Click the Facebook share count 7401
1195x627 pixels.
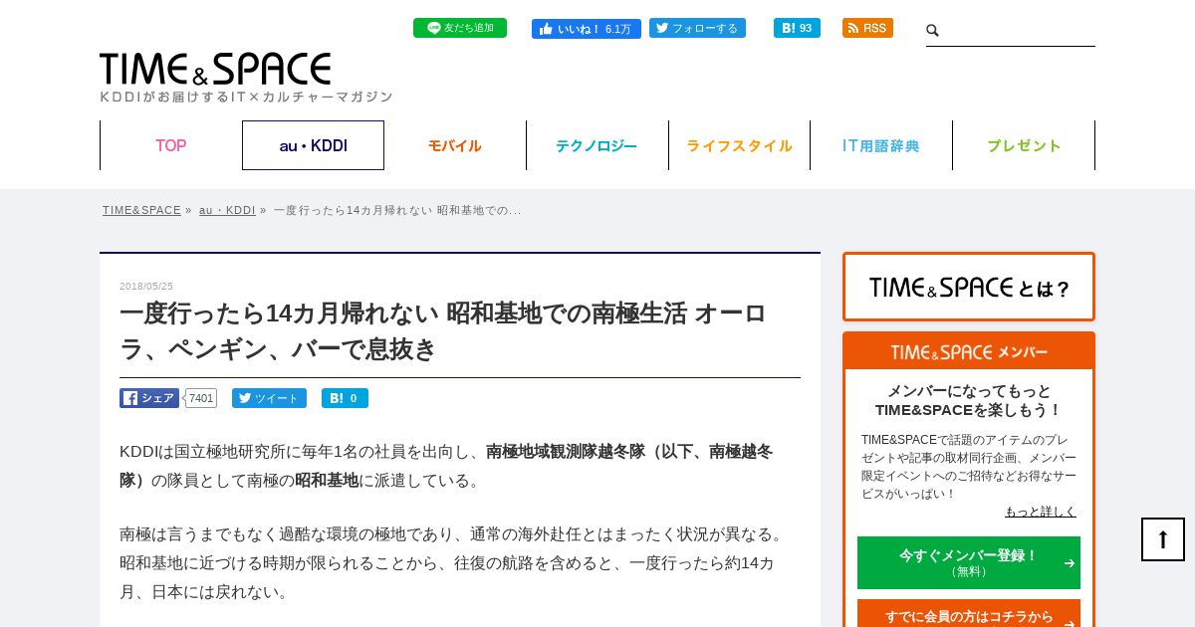(x=201, y=398)
